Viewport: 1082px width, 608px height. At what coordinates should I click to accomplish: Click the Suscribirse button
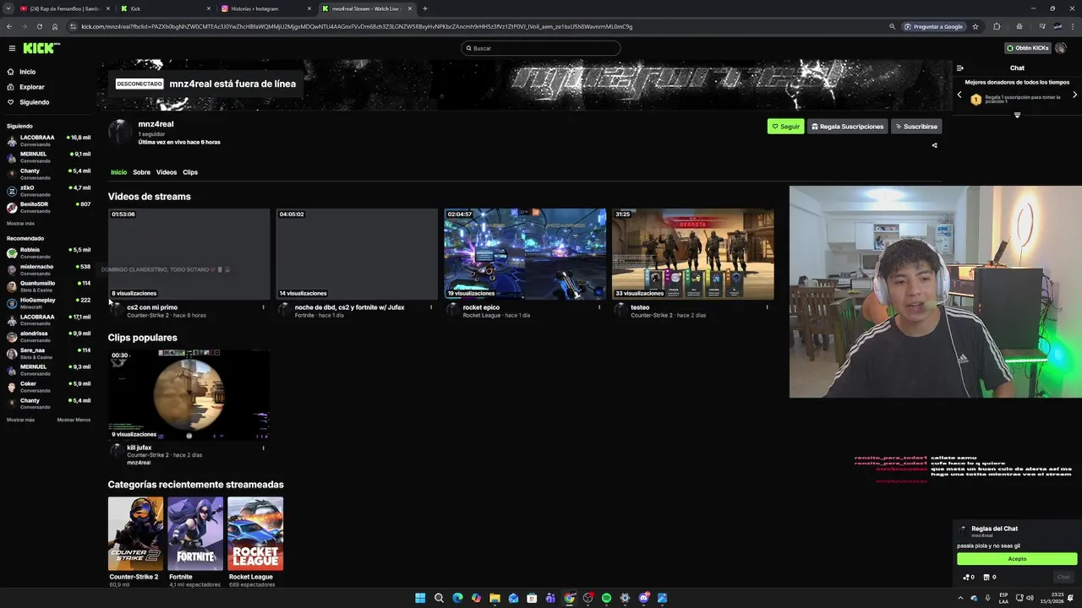point(916,127)
